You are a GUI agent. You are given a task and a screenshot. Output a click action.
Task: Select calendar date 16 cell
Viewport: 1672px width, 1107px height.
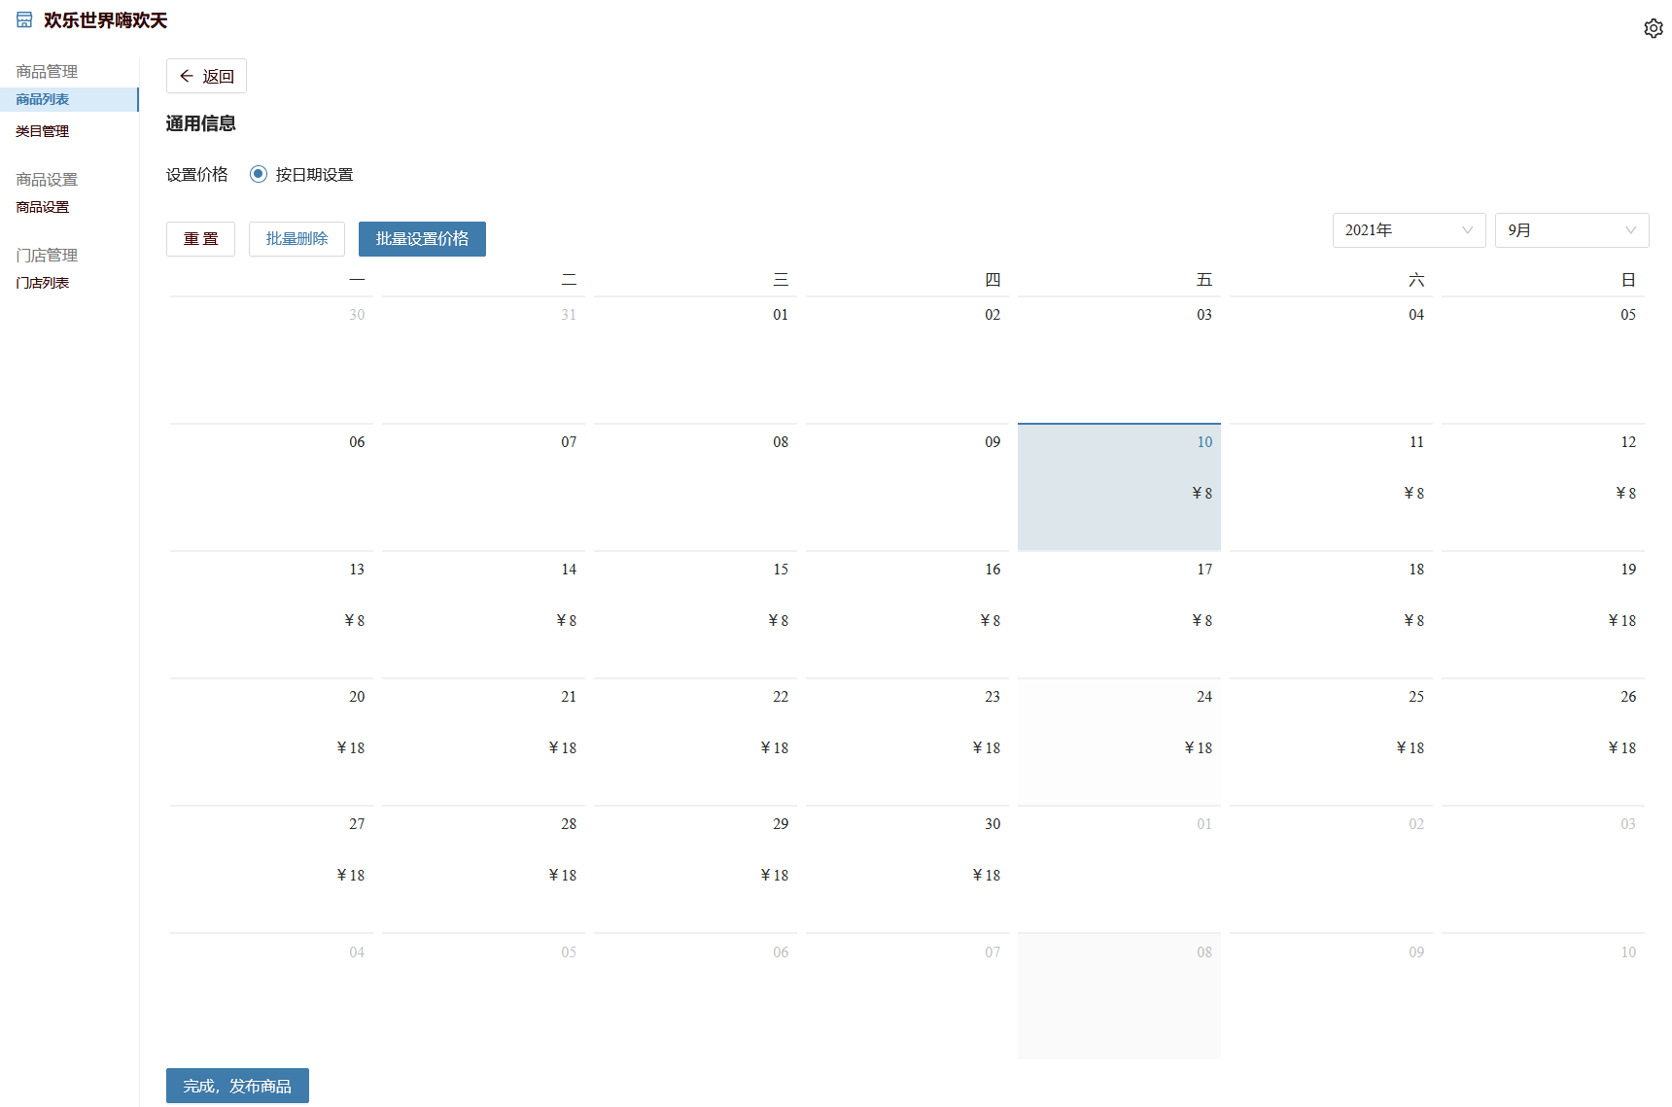click(x=907, y=614)
